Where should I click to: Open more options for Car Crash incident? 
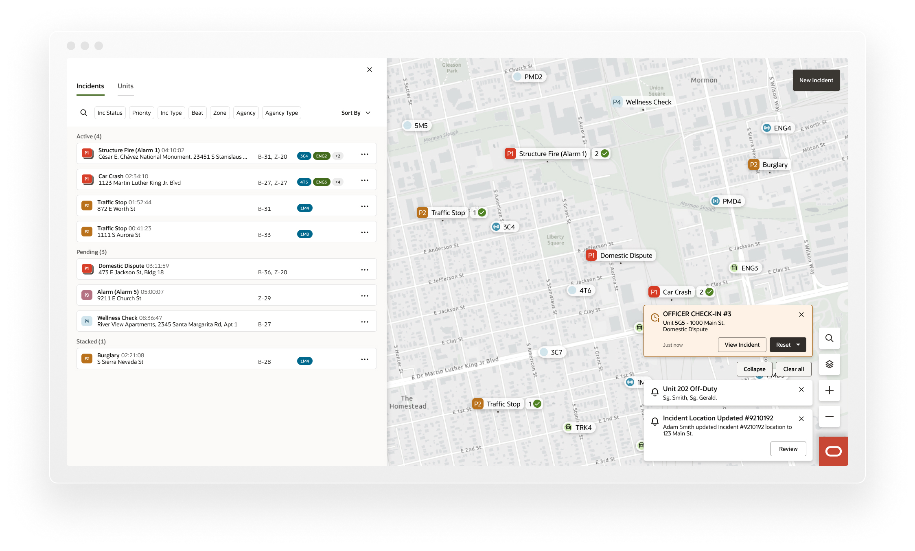pyautogui.click(x=365, y=180)
